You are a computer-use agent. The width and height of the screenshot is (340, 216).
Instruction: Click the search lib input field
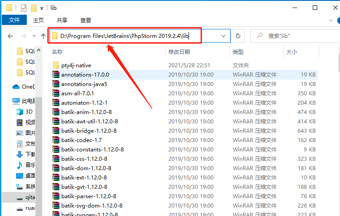(295, 36)
